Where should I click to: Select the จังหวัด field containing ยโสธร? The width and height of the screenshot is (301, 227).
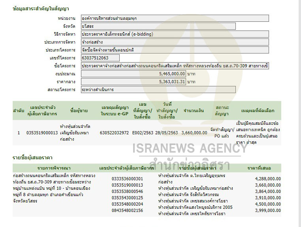pyautogui.click(x=158, y=26)
